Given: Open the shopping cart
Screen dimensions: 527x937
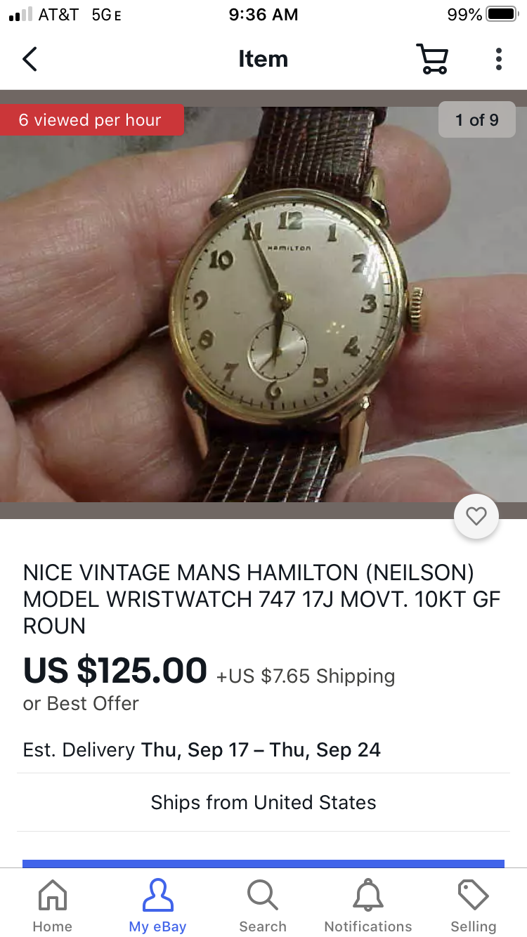Looking at the screenshot, I should (432, 59).
